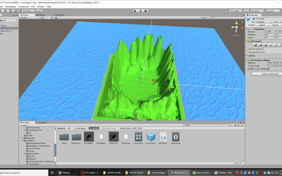282x176 pixels.
Task: Click the Step frame button
Action: (146, 11)
